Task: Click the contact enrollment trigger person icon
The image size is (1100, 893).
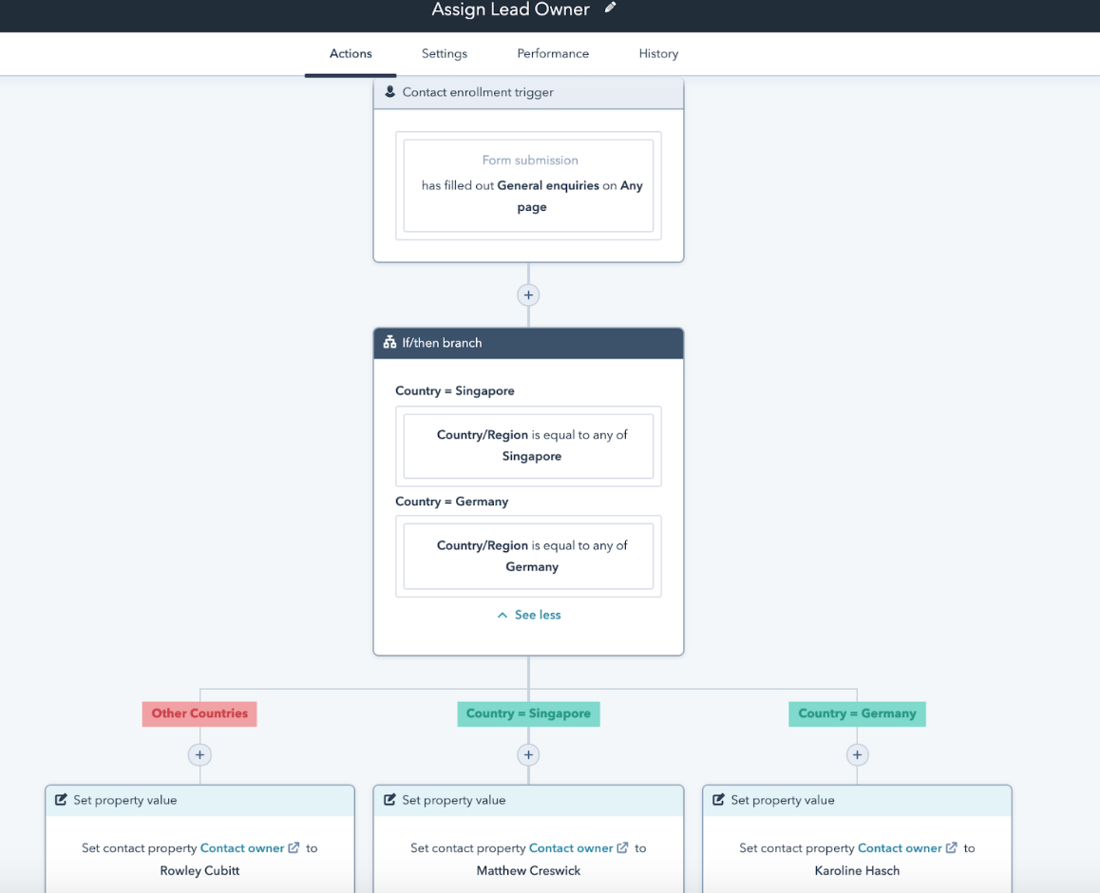Action: click(390, 92)
